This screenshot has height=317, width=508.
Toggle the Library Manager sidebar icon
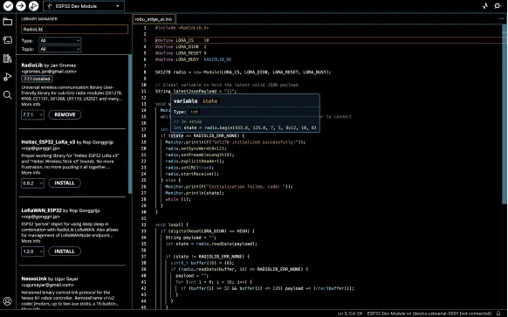[8, 59]
